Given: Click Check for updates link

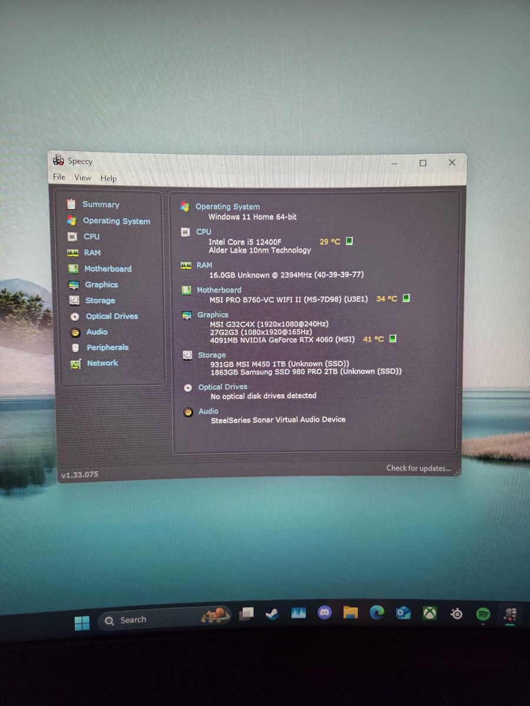Looking at the screenshot, I should [418, 468].
